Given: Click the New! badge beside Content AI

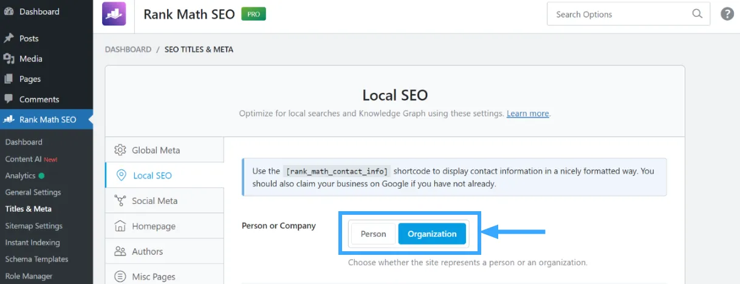Looking at the screenshot, I should [50, 160].
